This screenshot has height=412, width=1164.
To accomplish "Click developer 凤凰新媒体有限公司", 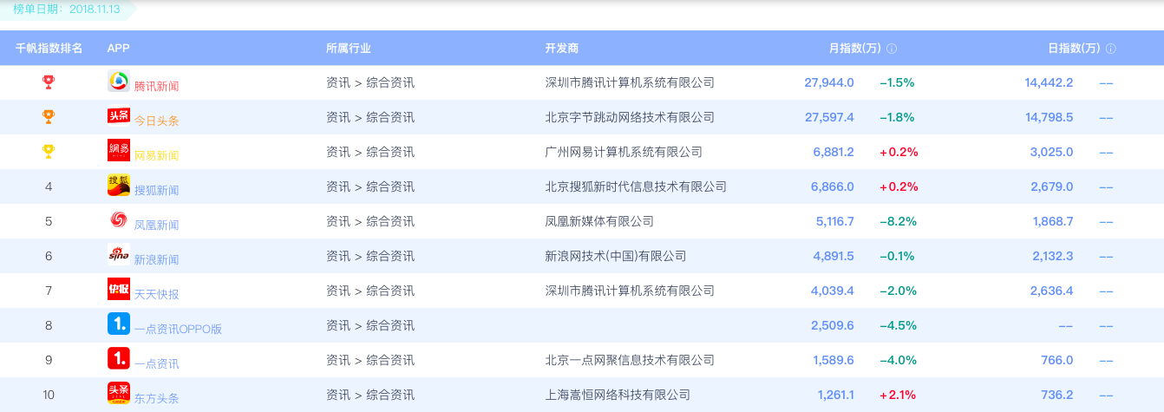I will (x=599, y=221).
